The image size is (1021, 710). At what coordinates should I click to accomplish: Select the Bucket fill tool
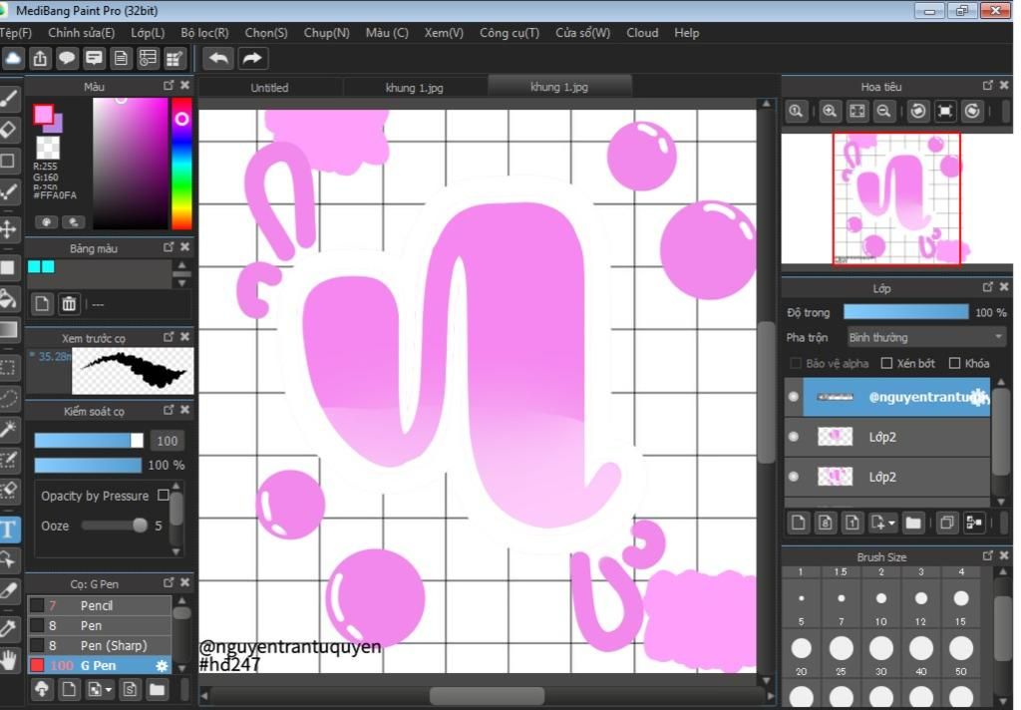point(8,299)
